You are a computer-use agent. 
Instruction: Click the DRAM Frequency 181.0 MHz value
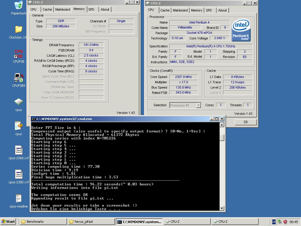click(91, 45)
